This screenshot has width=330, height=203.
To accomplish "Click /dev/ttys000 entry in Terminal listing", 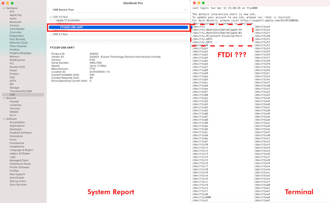I will pyautogui.click(x=202, y=197).
